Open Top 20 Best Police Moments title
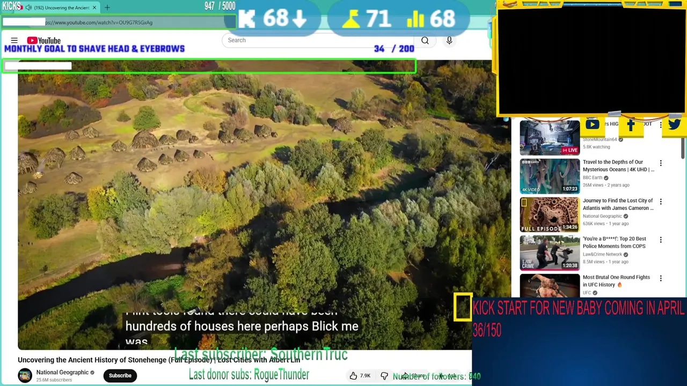The width and height of the screenshot is (687, 386). pyautogui.click(x=615, y=242)
